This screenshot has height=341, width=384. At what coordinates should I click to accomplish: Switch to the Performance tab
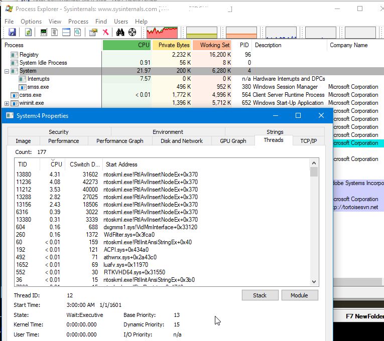63,141
